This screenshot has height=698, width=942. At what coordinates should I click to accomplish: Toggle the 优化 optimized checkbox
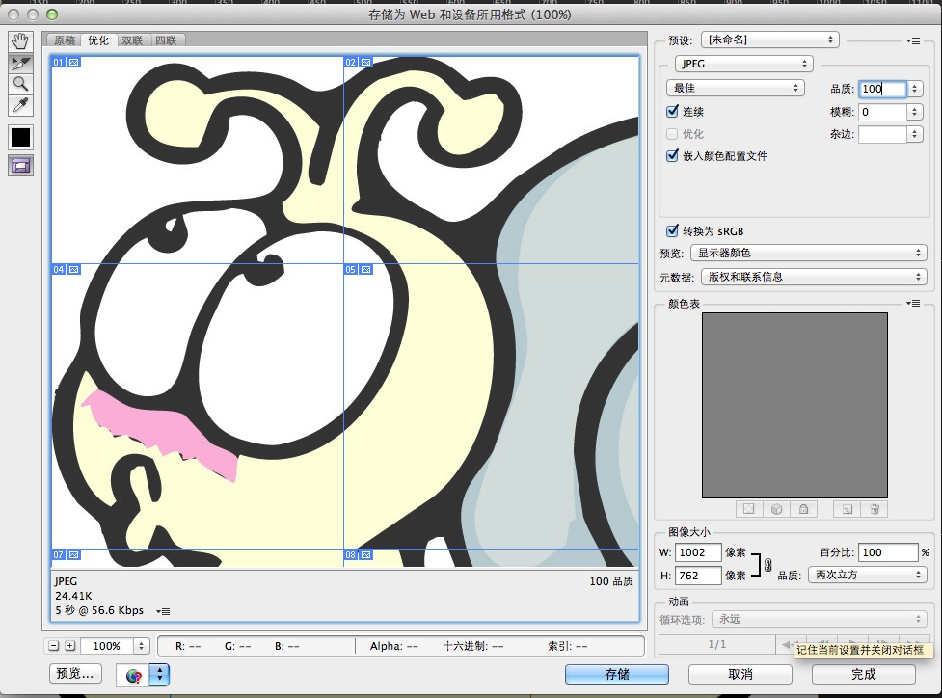[x=672, y=133]
